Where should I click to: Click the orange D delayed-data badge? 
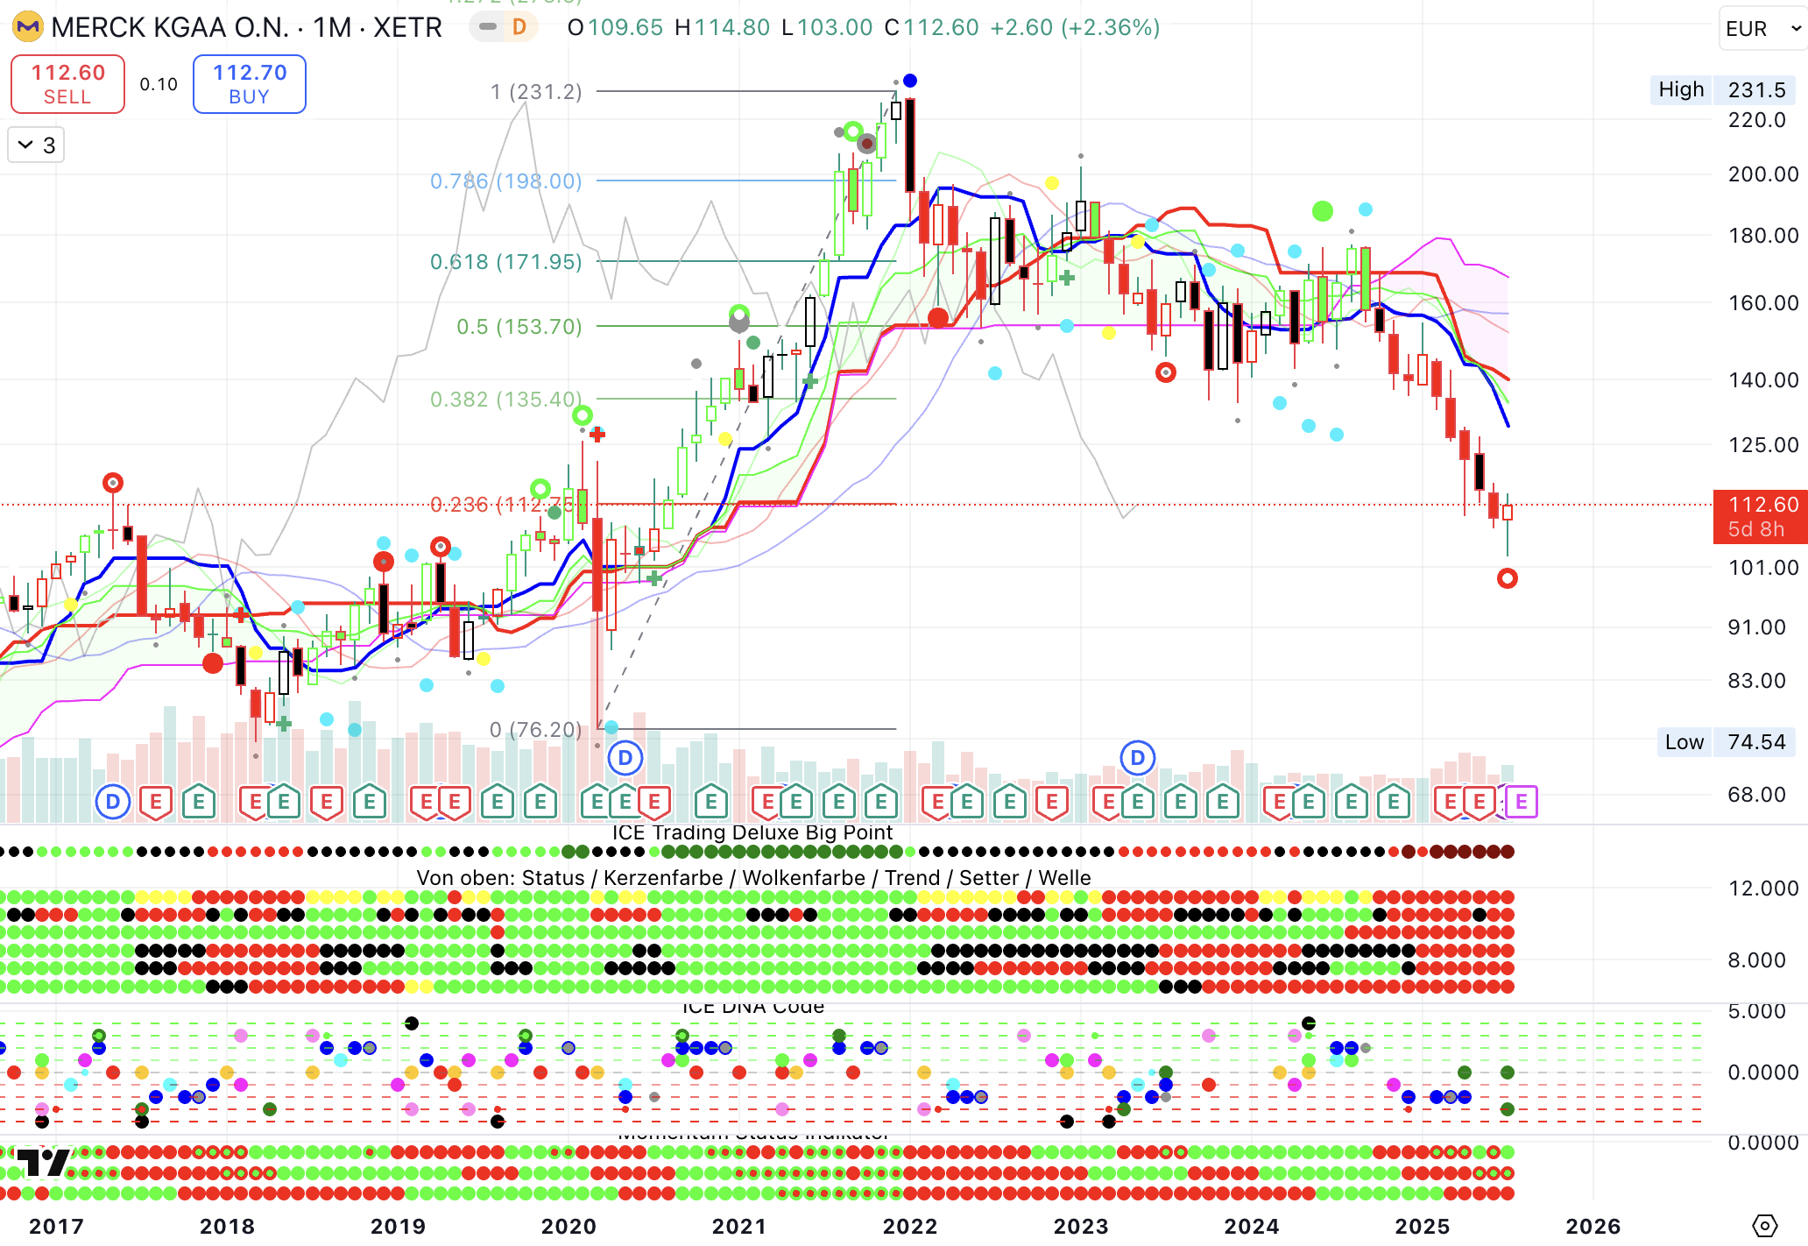(x=519, y=27)
